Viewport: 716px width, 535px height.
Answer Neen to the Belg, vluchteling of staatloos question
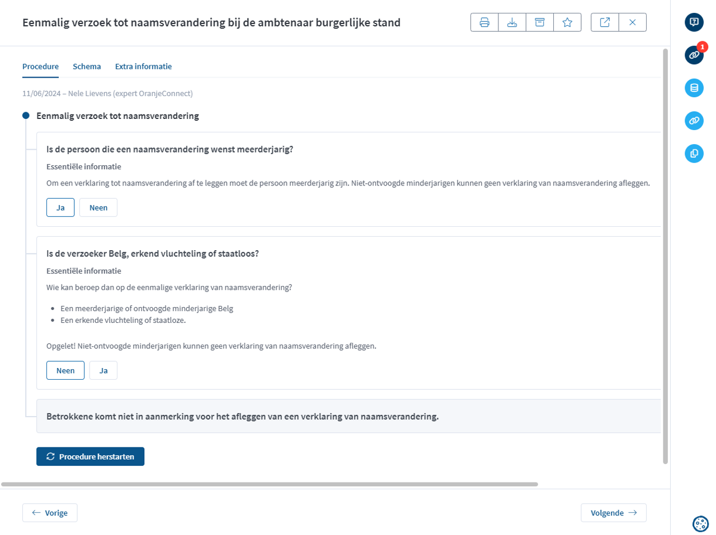click(65, 371)
